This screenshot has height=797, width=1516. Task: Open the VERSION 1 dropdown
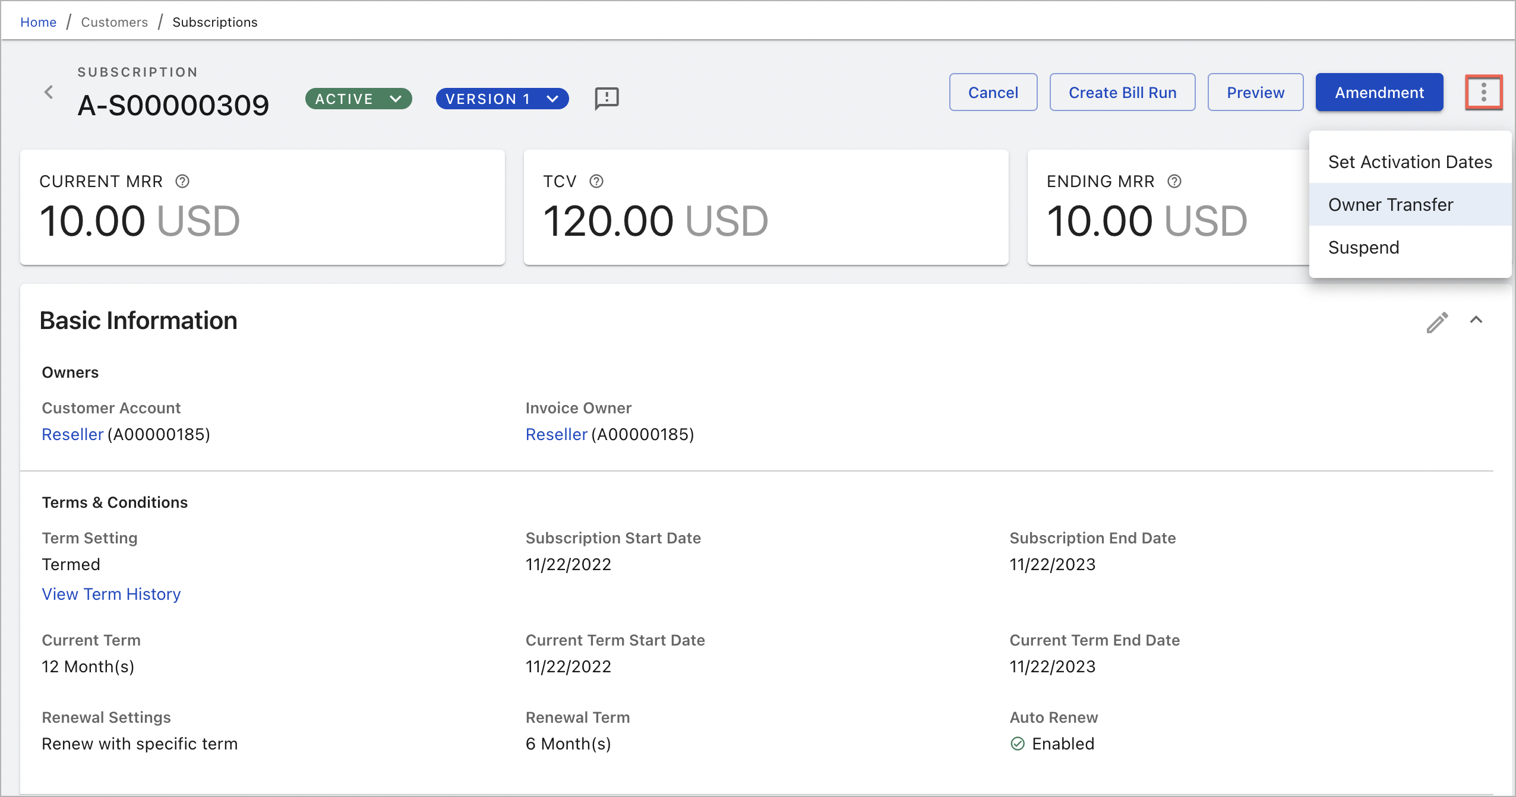click(502, 99)
